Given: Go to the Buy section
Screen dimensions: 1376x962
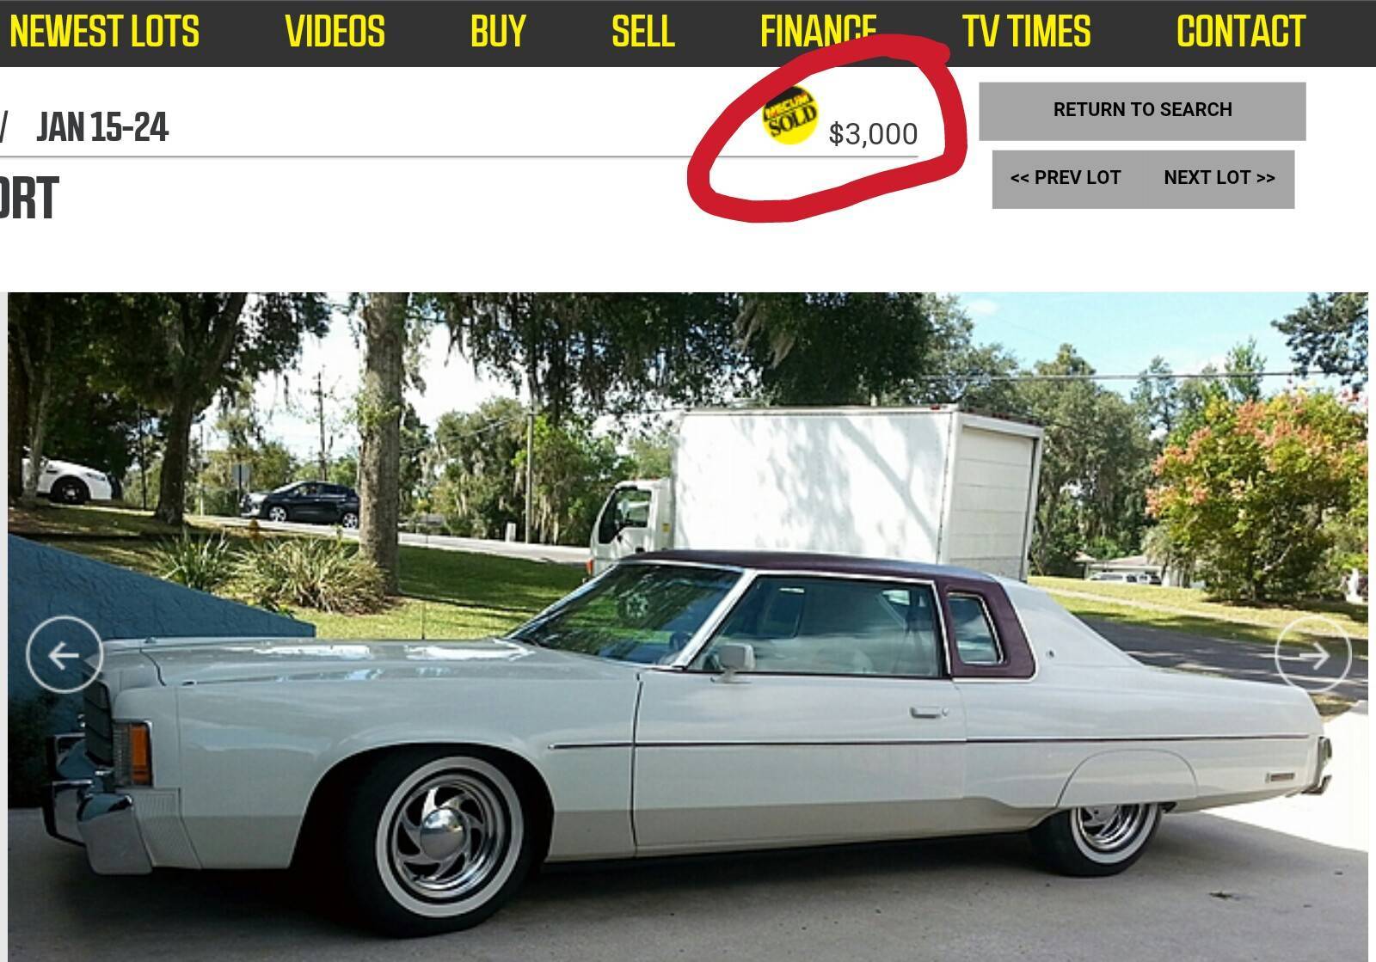Looking at the screenshot, I should tap(498, 32).
